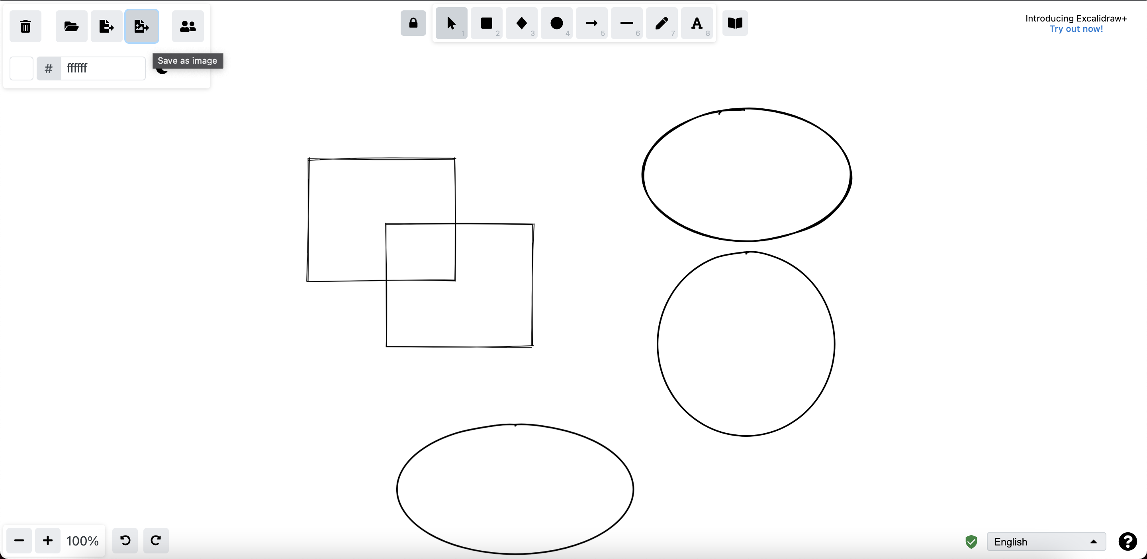Image resolution: width=1147 pixels, height=559 pixels.
Task: Export drawing using Save as image
Action: point(142,26)
